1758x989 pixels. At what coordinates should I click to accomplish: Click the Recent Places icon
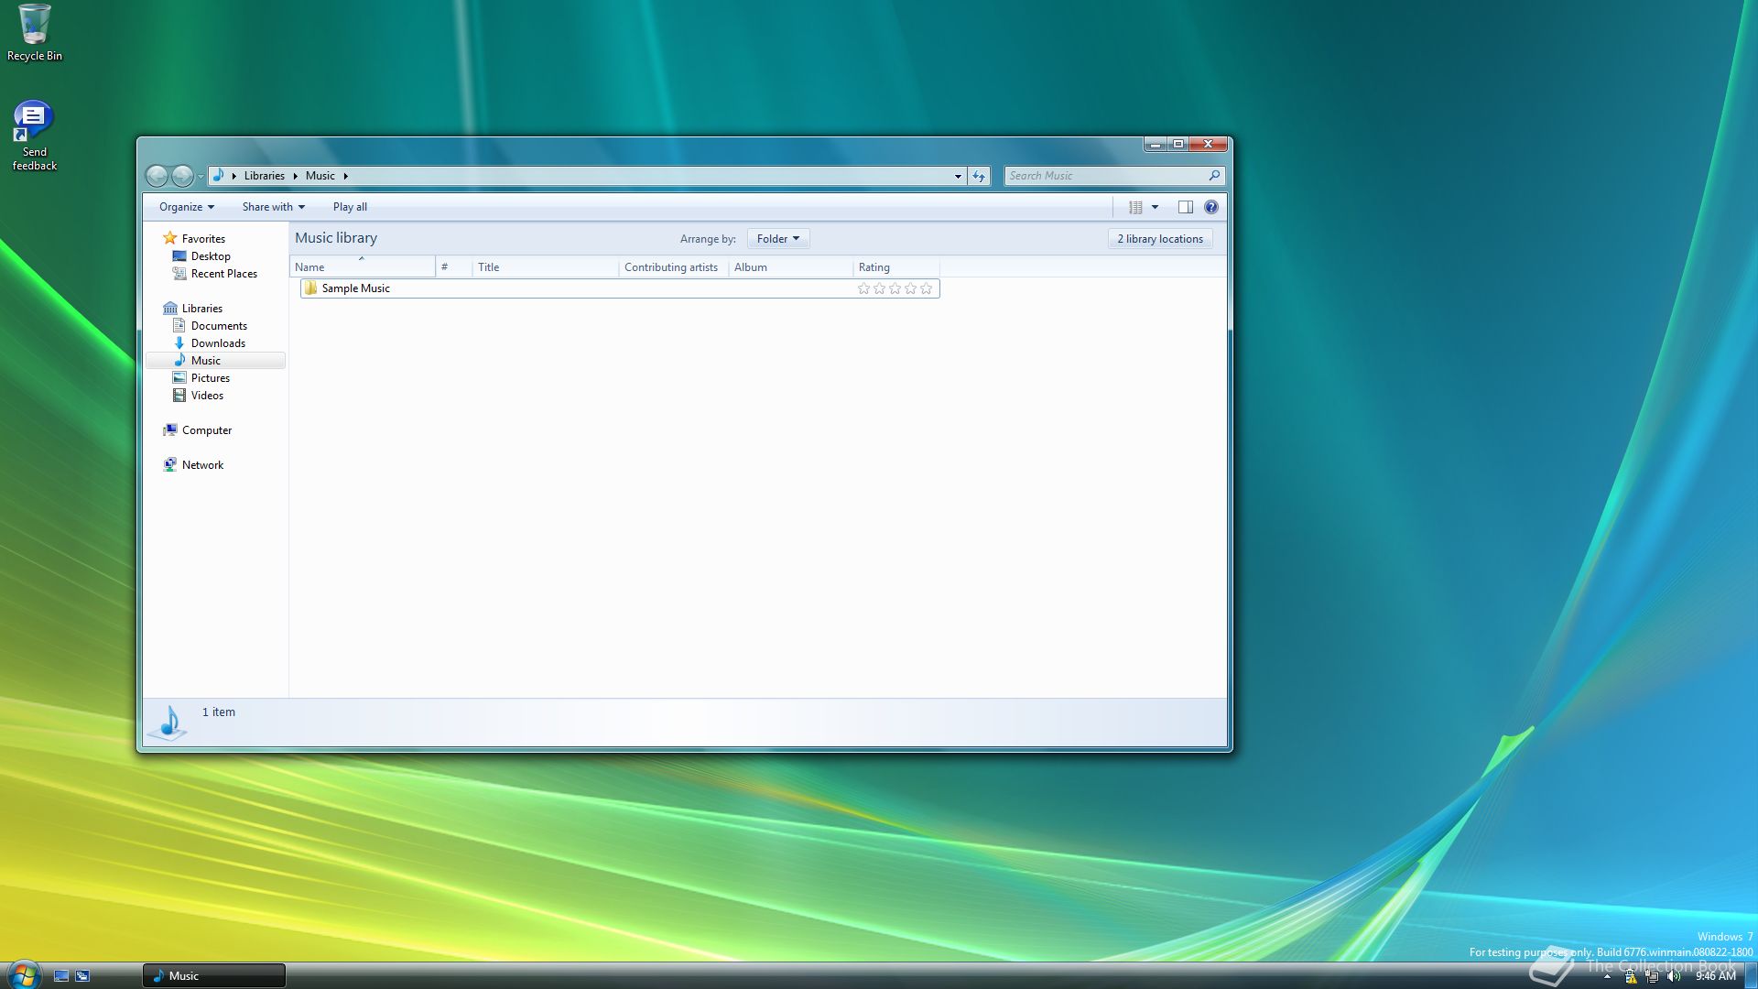179,274
